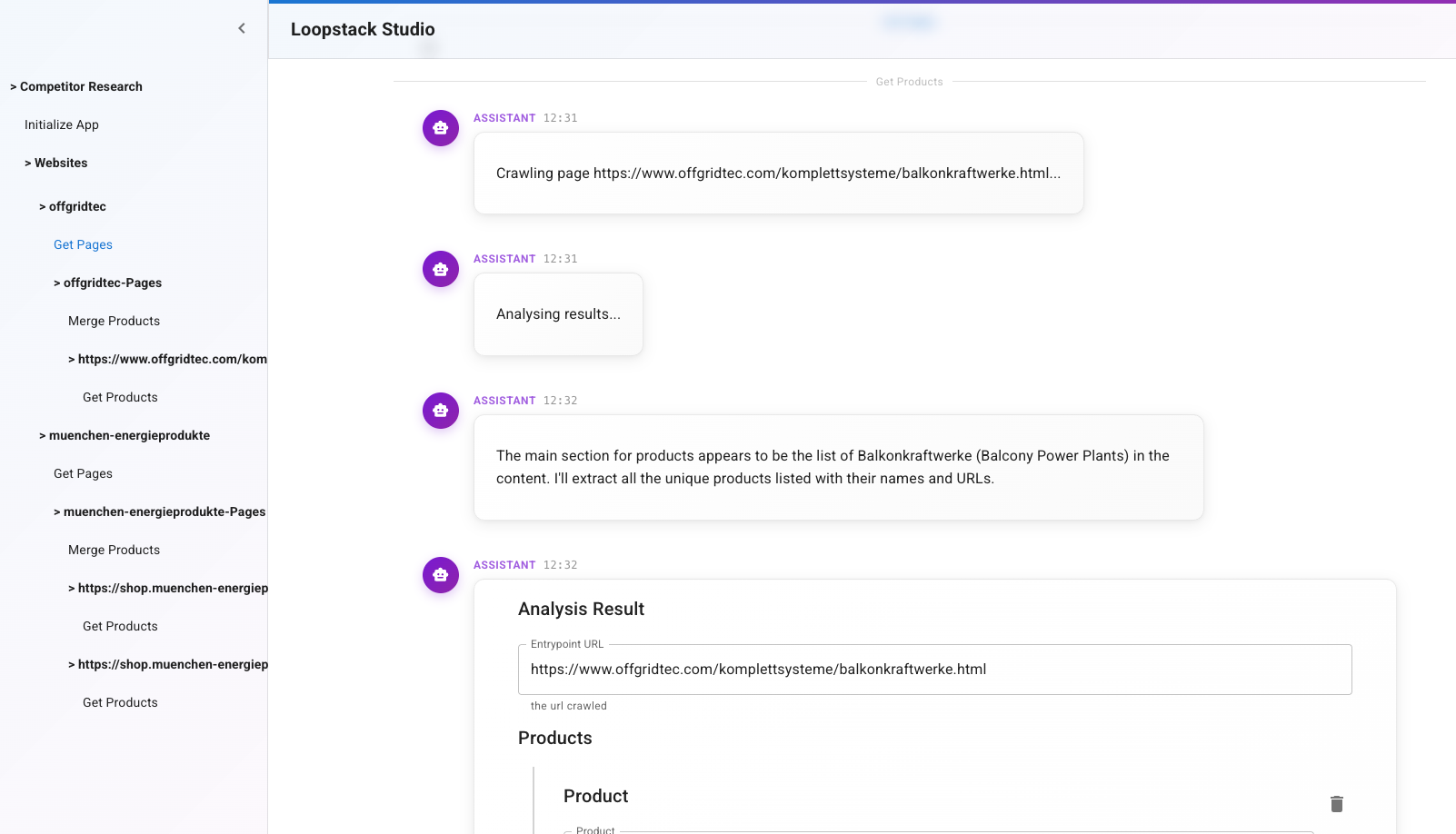Expand the Websites tree node
The height and width of the screenshot is (834, 1456).
click(x=56, y=163)
